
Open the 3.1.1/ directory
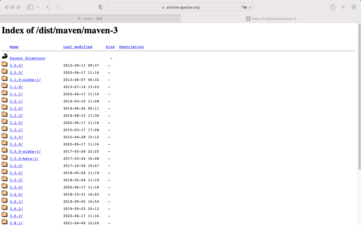(16, 94)
